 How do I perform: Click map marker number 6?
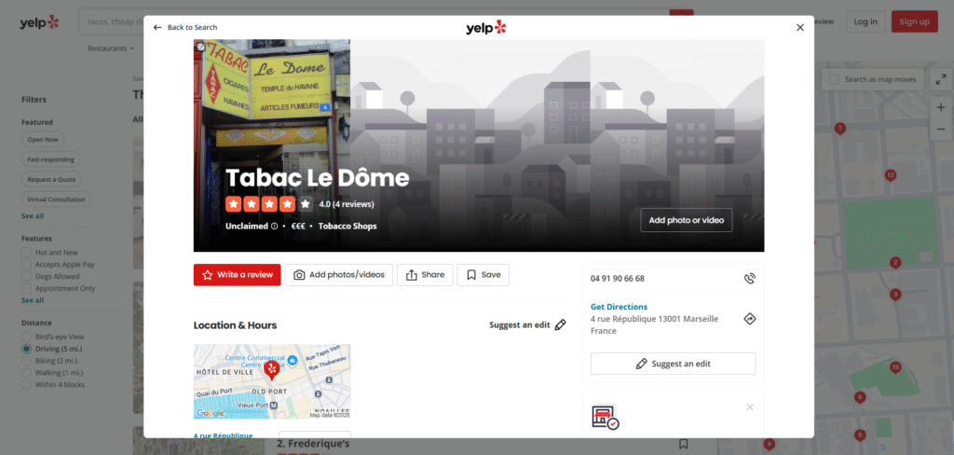(859, 397)
